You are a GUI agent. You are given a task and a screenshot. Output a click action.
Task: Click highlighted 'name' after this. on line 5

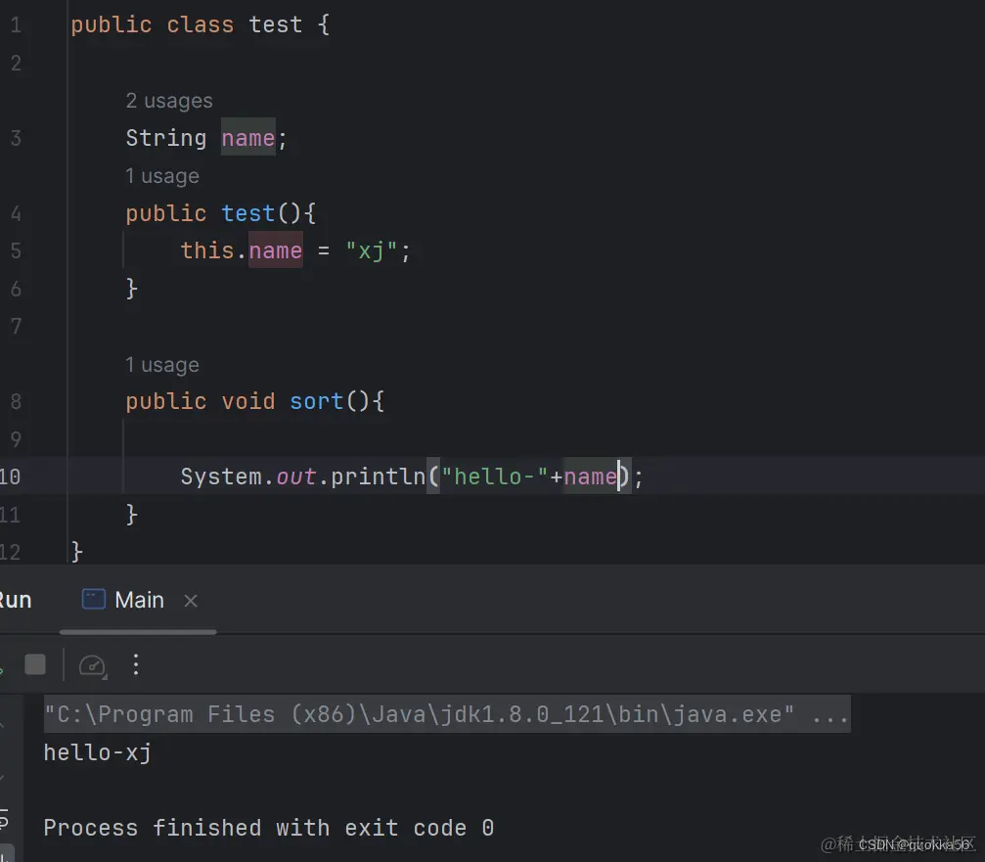[x=275, y=250]
